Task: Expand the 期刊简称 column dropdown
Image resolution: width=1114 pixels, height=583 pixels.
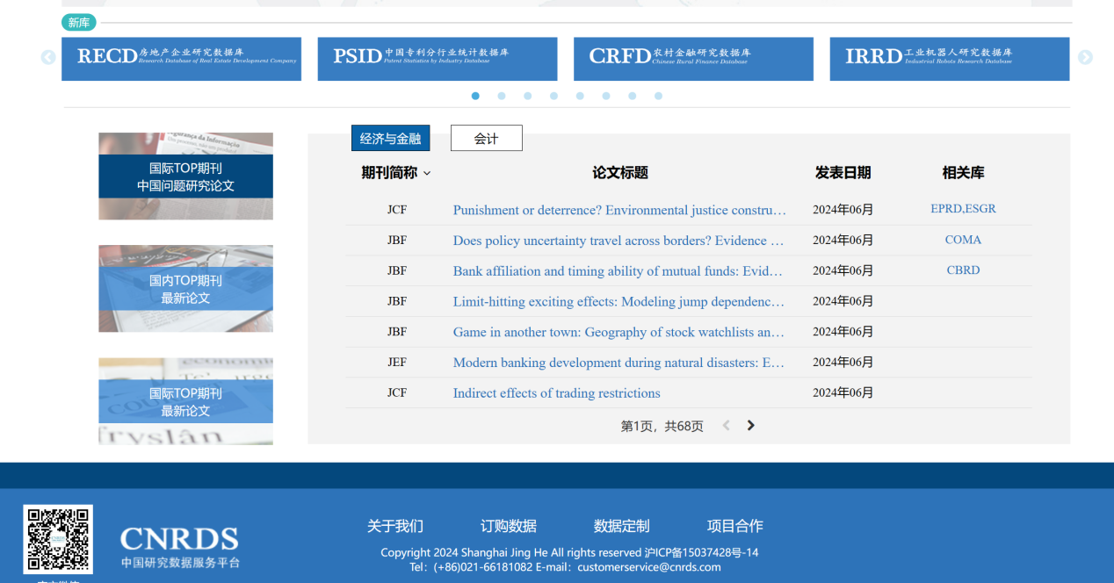Action: [427, 174]
